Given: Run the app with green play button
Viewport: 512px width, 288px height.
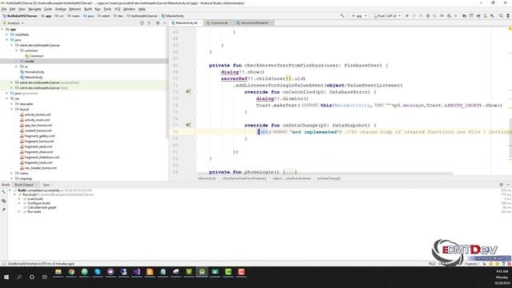Looking at the screenshot, I should point(407,16).
